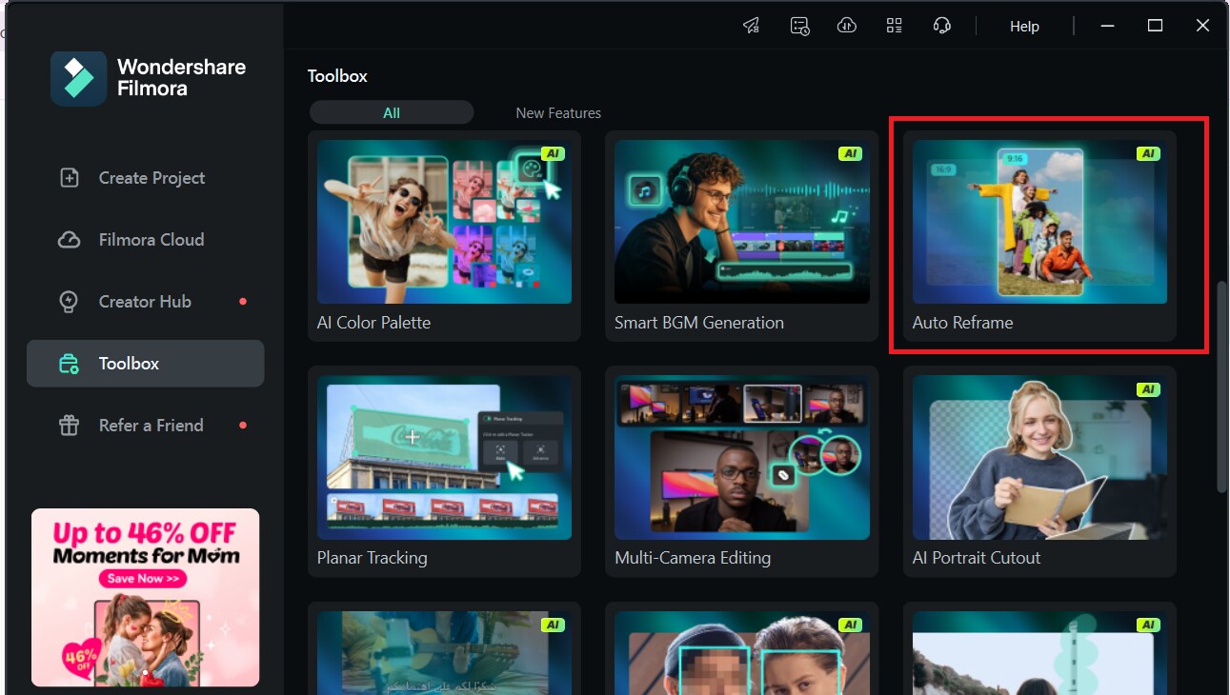The width and height of the screenshot is (1230, 695).
Task: Click the Auto Reframe label
Action: coord(962,323)
